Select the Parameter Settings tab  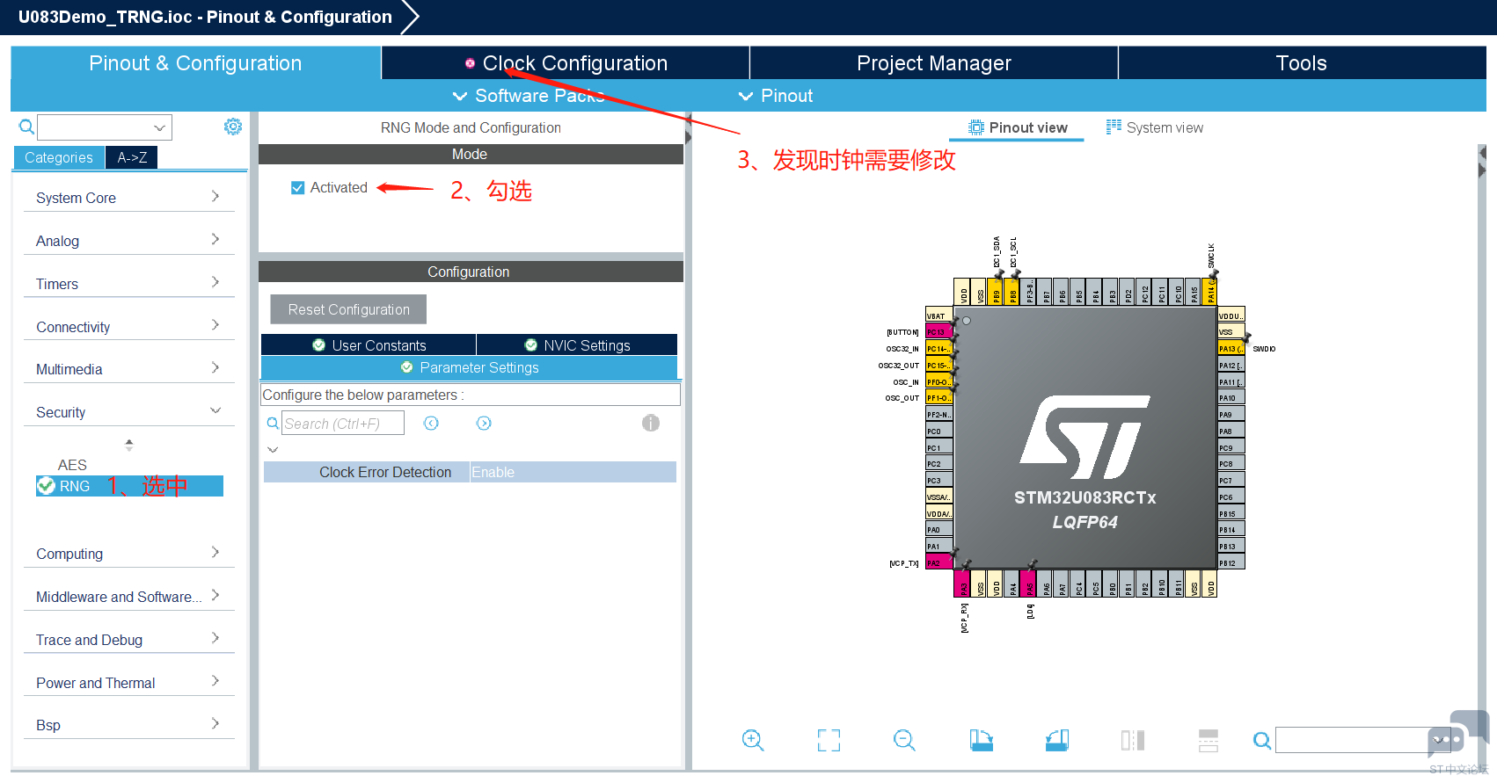470,367
